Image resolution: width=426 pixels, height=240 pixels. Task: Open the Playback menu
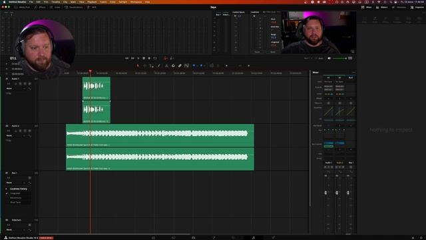coord(92,1)
